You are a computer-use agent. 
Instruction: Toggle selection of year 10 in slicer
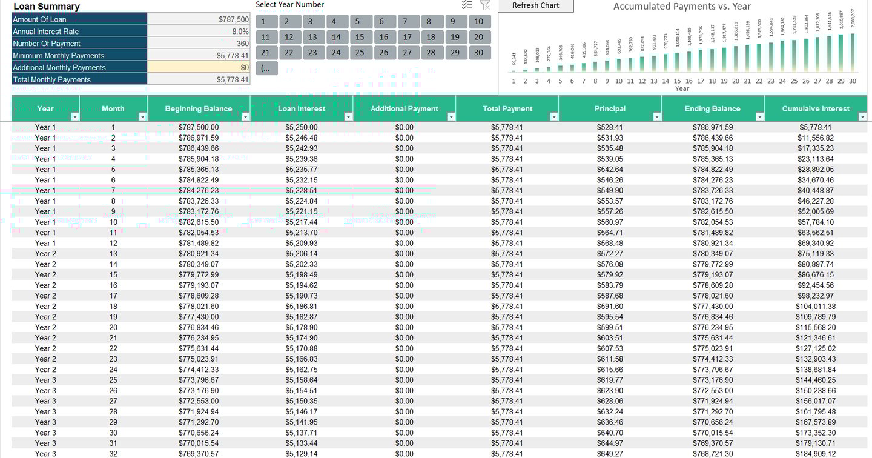click(479, 21)
